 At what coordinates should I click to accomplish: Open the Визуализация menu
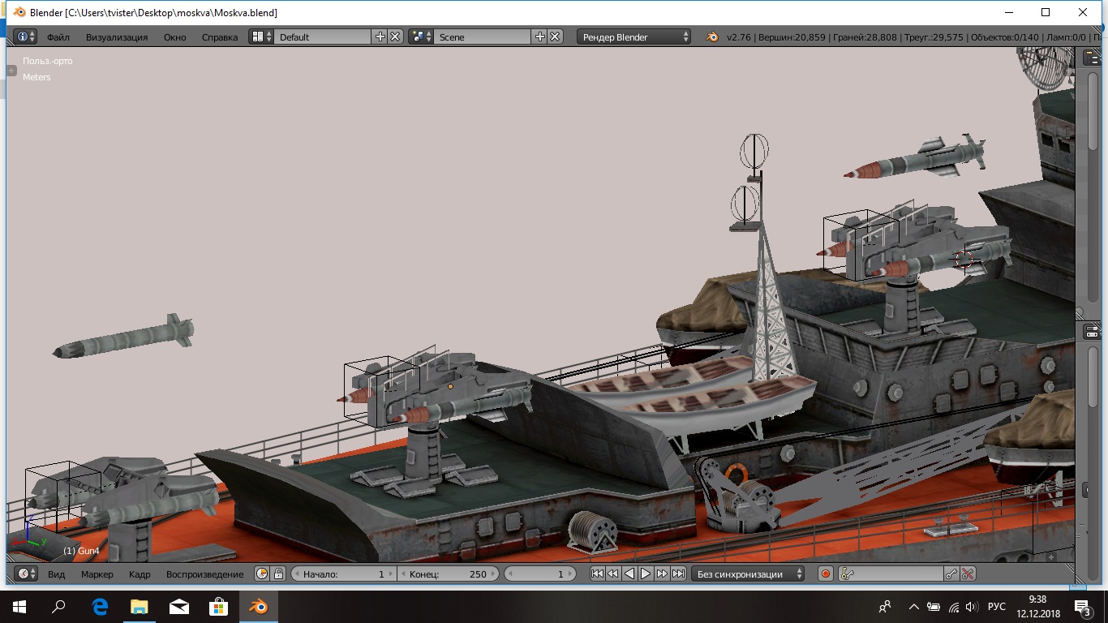(117, 37)
